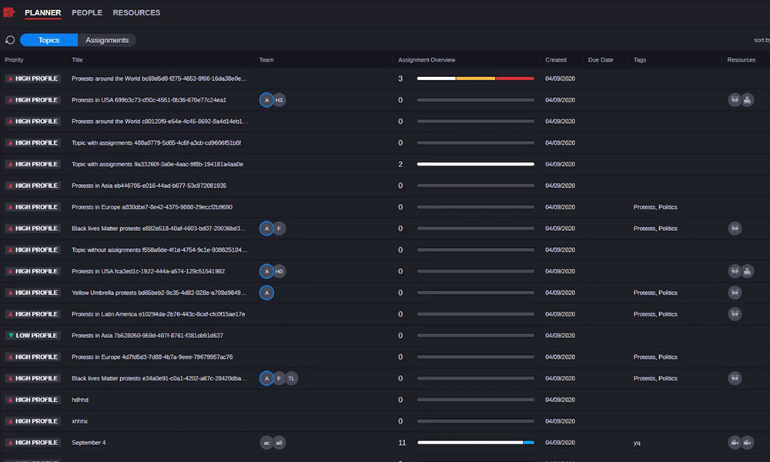Screen dimensions: 770x462
Task: Switch to the Assignments view
Action: pos(107,40)
